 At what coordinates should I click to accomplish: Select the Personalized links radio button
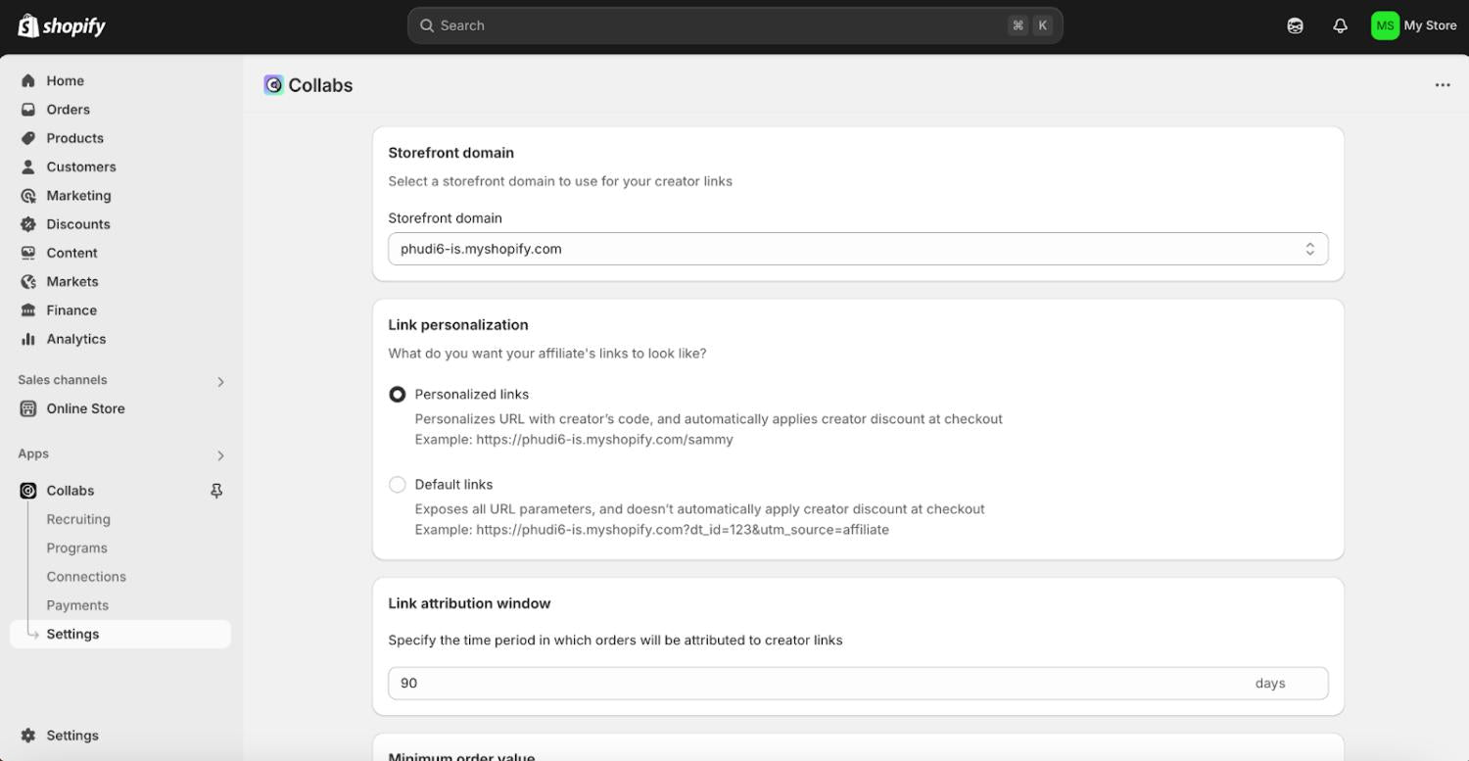coord(398,395)
